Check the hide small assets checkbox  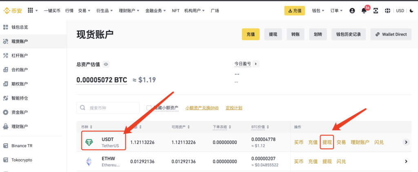click(149, 108)
